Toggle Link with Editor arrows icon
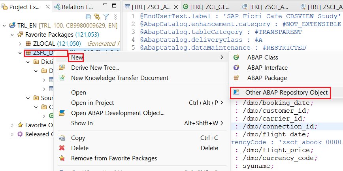343x171 pixels. [97, 17]
